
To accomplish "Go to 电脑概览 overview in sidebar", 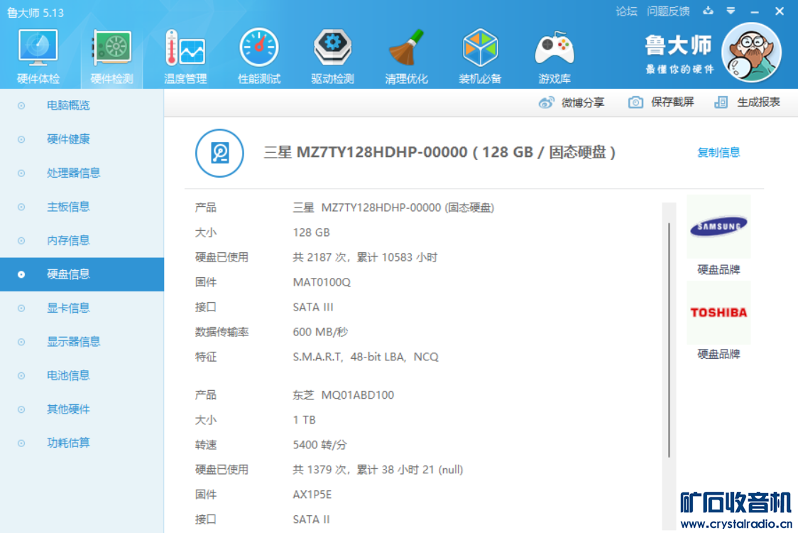I will click(x=68, y=105).
